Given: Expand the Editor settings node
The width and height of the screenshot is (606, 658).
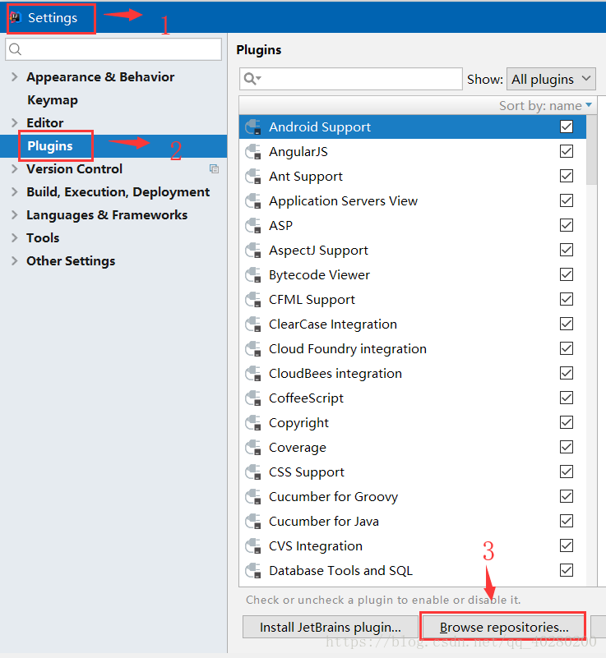Looking at the screenshot, I should coord(15,122).
